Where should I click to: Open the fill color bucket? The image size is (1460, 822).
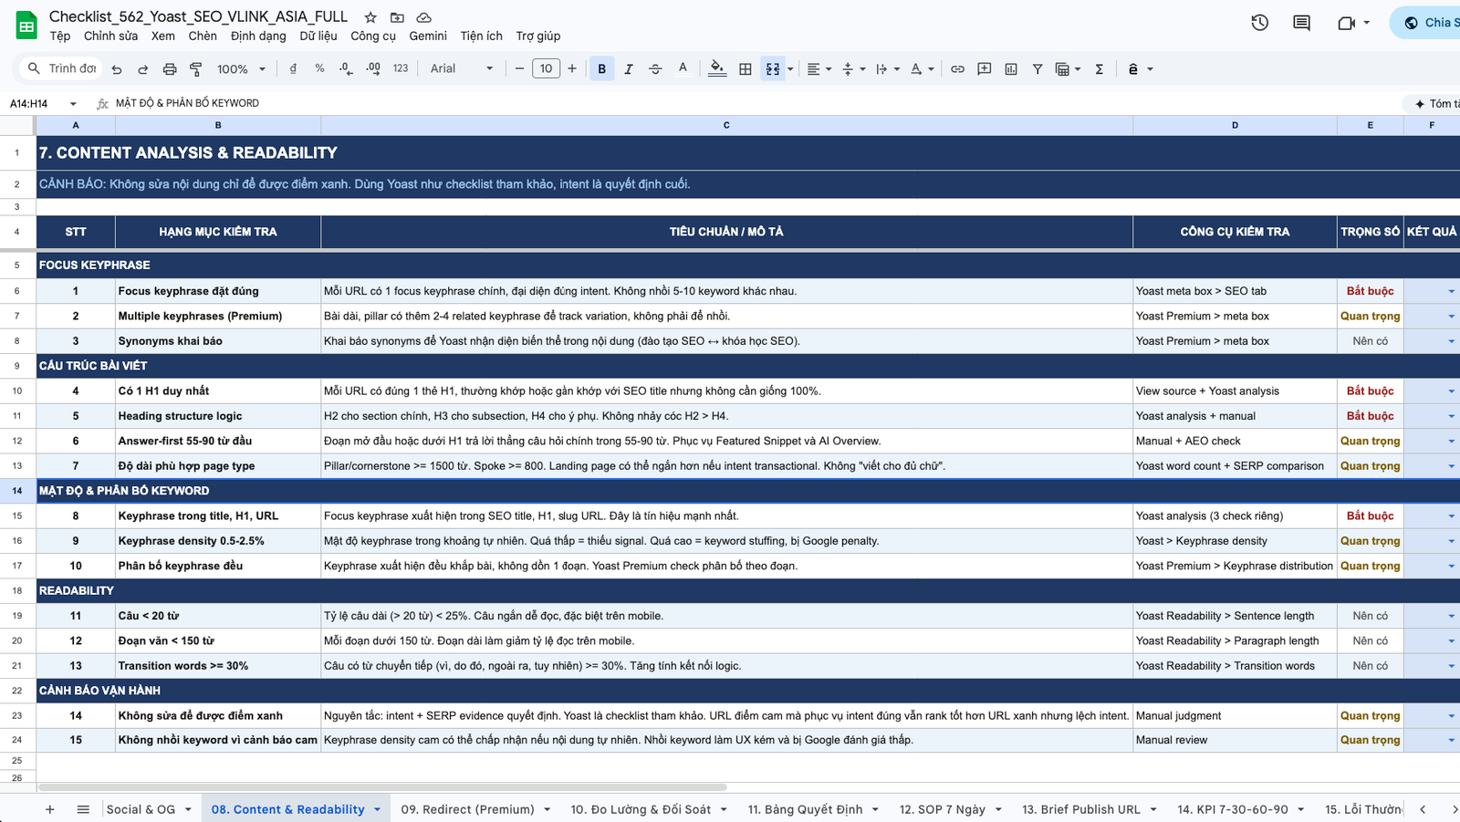pyautogui.click(x=717, y=68)
